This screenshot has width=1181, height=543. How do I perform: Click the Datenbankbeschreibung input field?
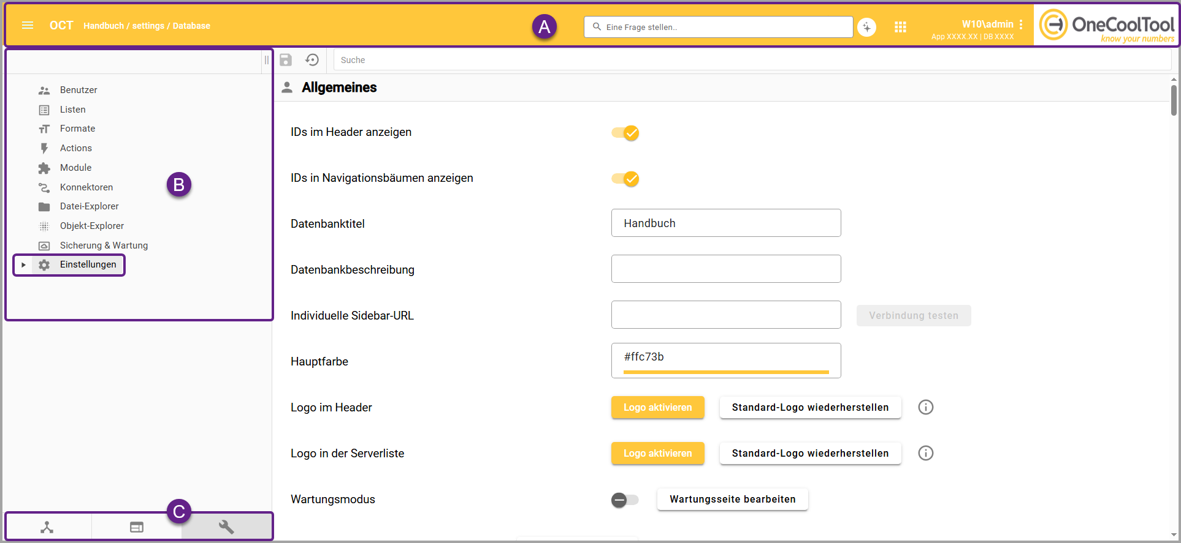tap(725, 269)
